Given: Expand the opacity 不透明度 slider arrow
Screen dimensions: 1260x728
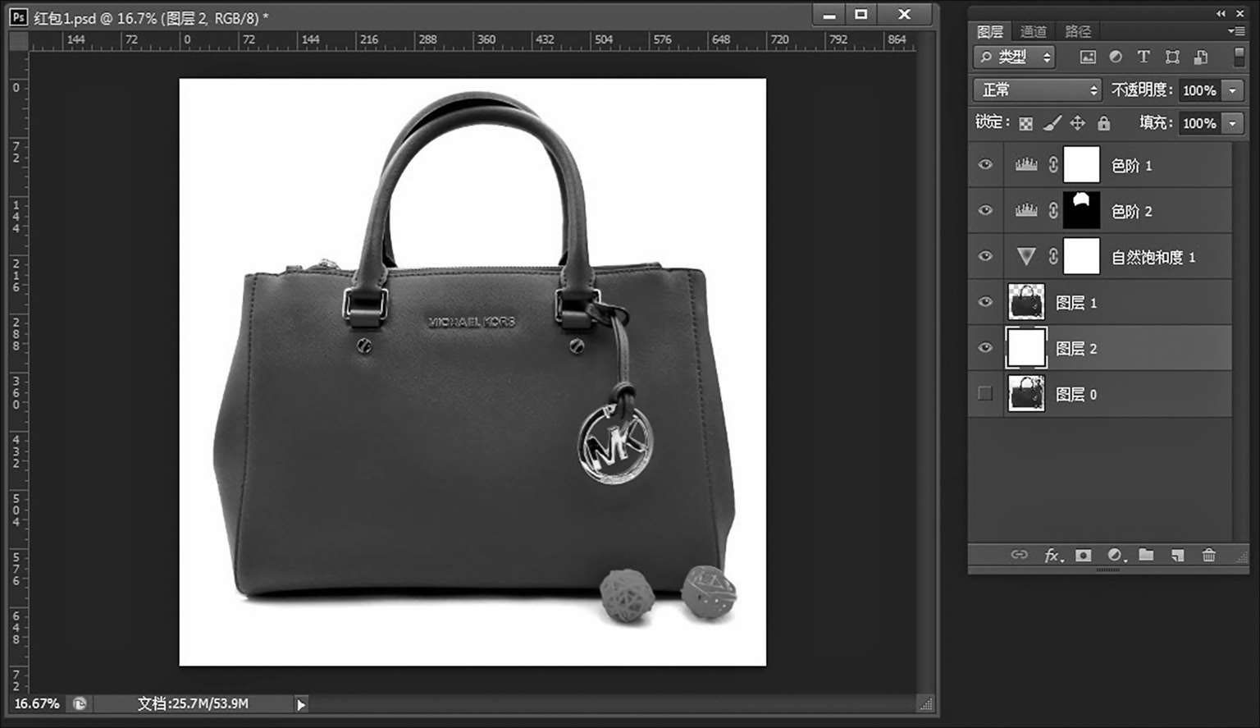Looking at the screenshot, I should coord(1232,90).
